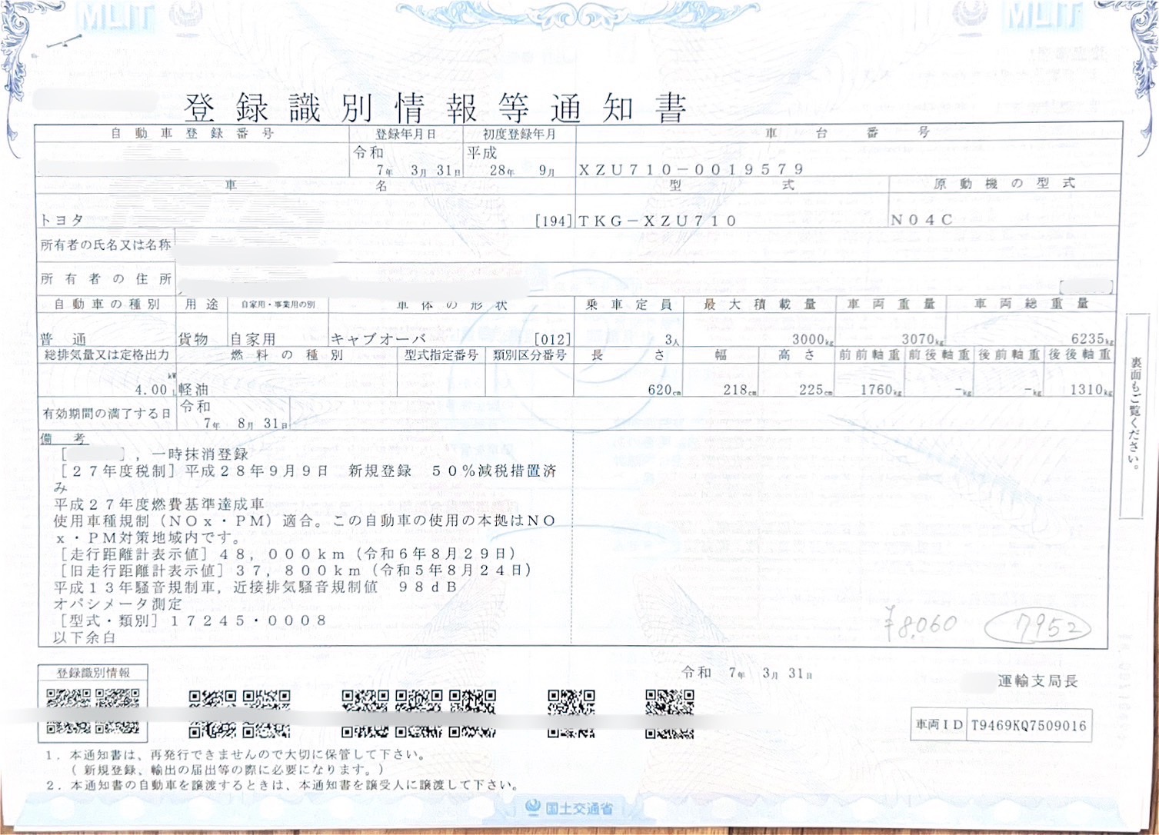
Task: Click the 国土交通省 footer logo
Action: (570, 807)
